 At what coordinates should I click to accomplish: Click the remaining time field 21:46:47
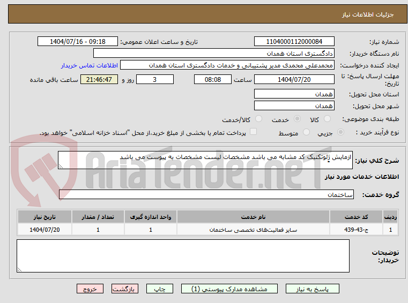click(99, 79)
